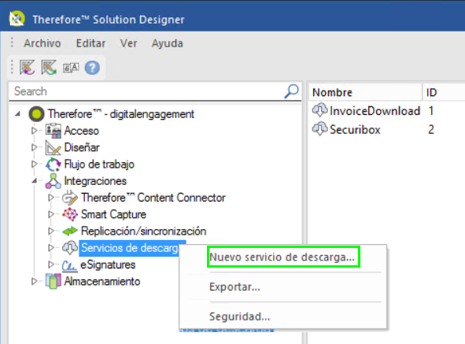Image resolution: width=465 pixels, height=344 pixels.
Task: Select the Replicación/sincronización node
Action: [x=143, y=231]
